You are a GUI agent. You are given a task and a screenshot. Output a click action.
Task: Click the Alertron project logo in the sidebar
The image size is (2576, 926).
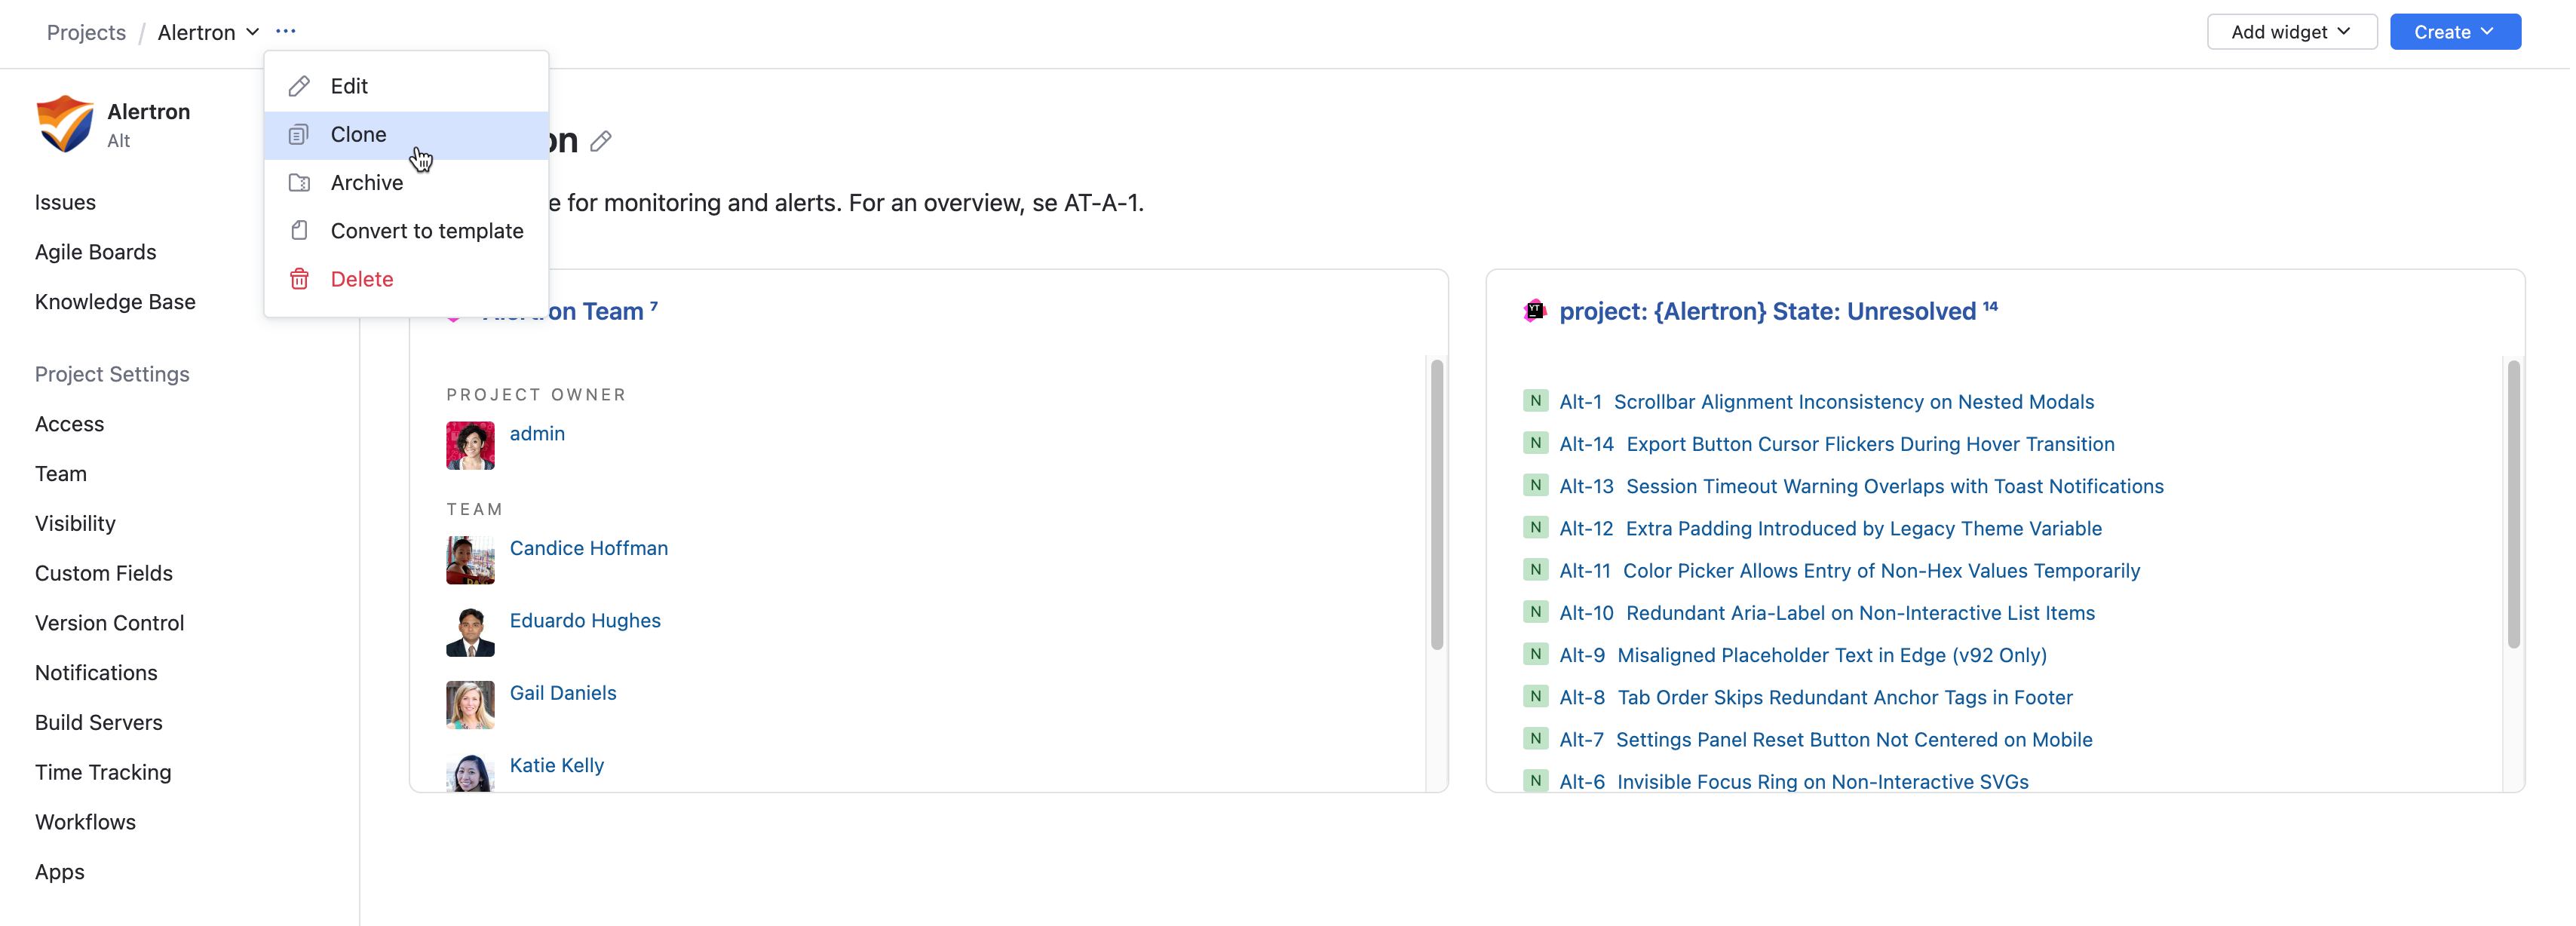pos(63,124)
